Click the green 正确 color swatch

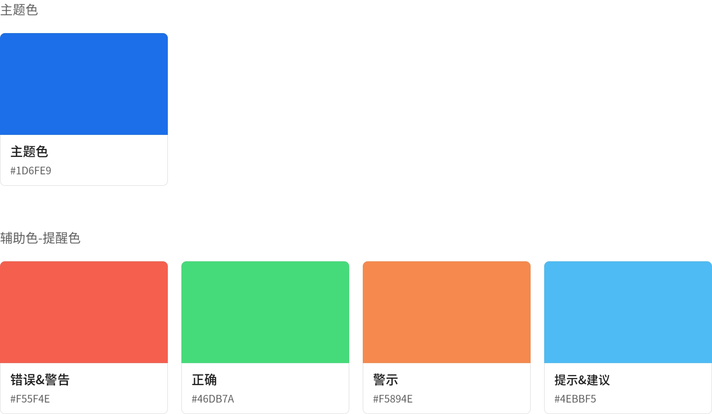tap(265, 312)
